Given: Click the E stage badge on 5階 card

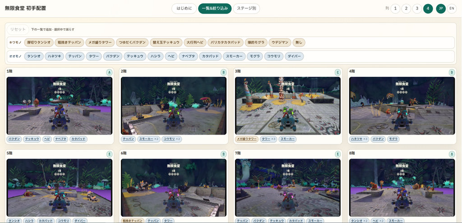Looking at the screenshot, I should coord(109,154).
